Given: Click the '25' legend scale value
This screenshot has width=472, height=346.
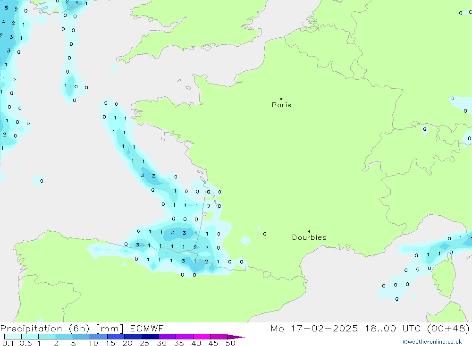Looking at the screenshot, I should tap(145, 343).
